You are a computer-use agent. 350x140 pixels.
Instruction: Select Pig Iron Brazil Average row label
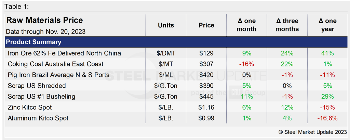tap(58, 75)
